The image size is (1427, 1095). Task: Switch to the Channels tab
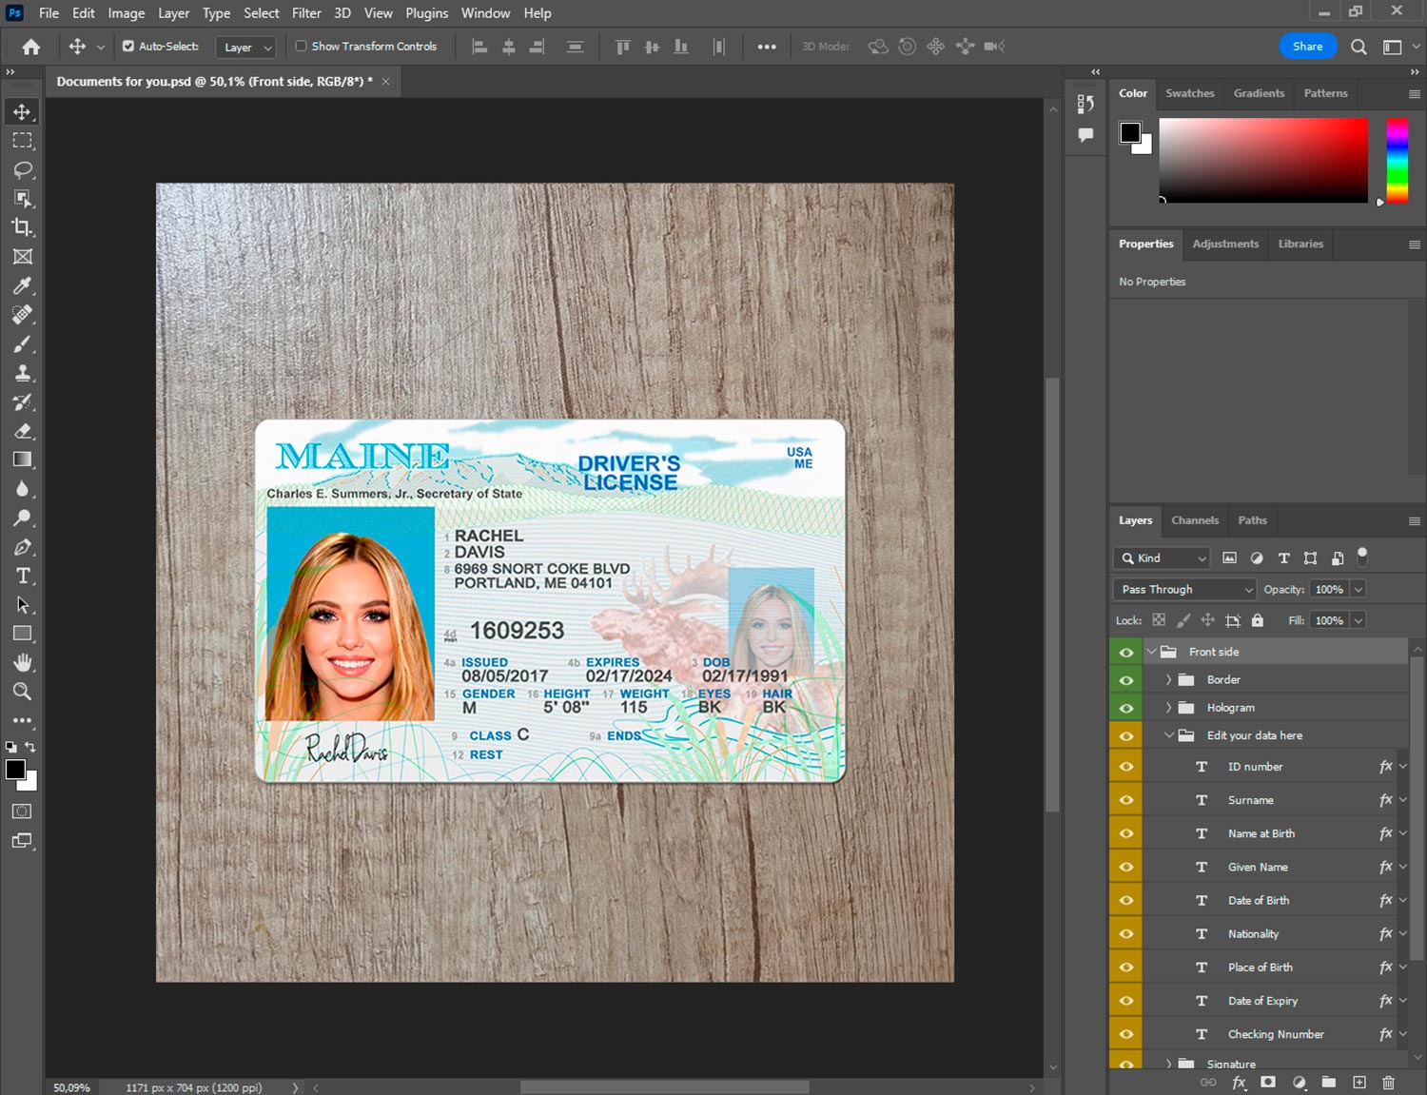pyautogui.click(x=1194, y=520)
